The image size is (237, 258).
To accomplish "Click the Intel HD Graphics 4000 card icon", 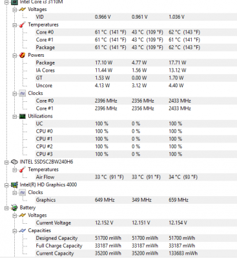I will click(x=14, y=184).
